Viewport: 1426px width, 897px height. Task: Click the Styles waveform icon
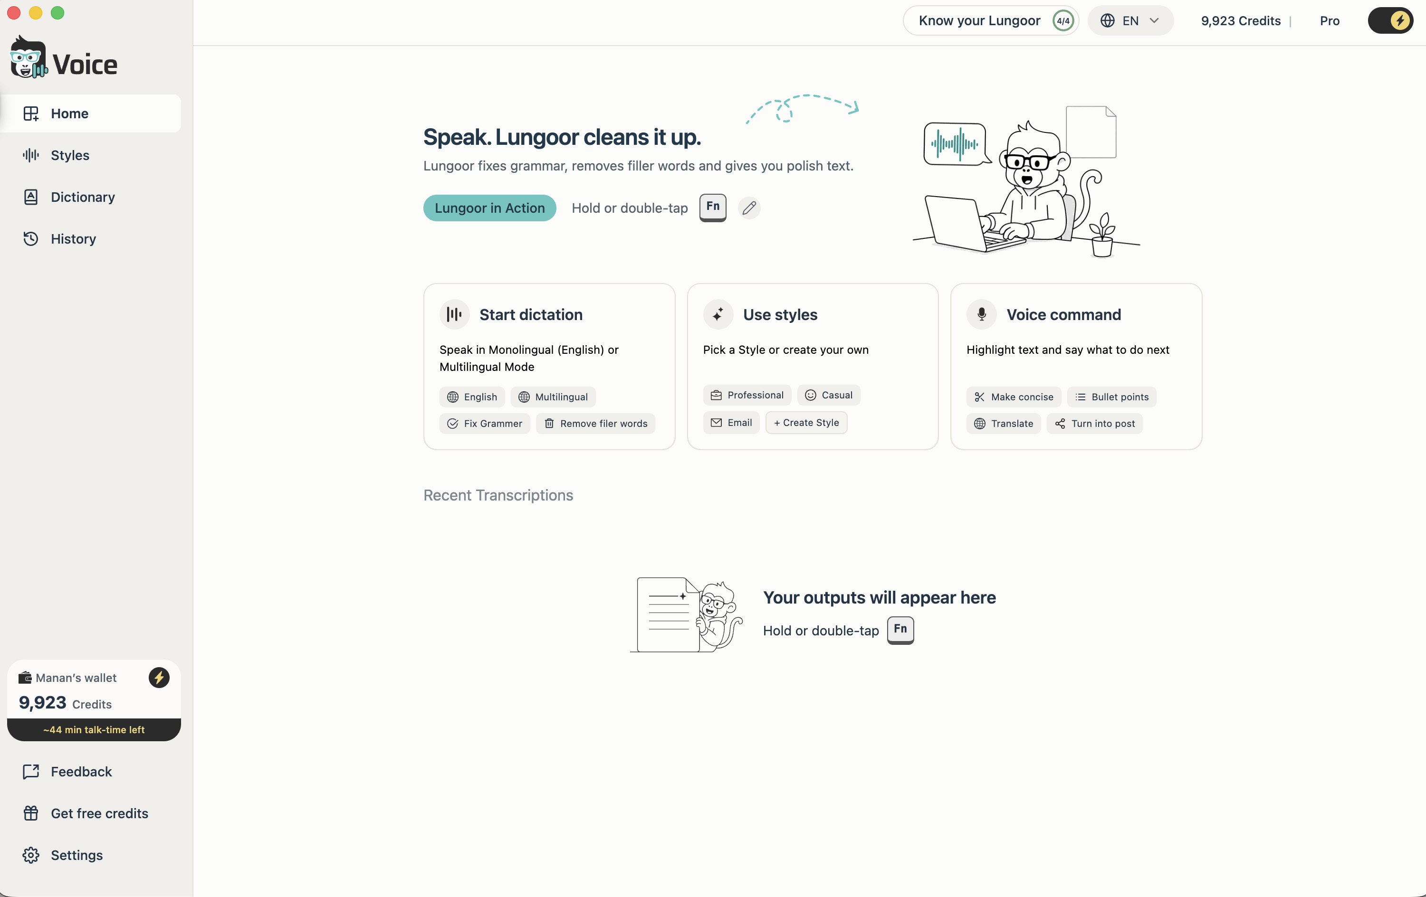click(x=31, y=155)
